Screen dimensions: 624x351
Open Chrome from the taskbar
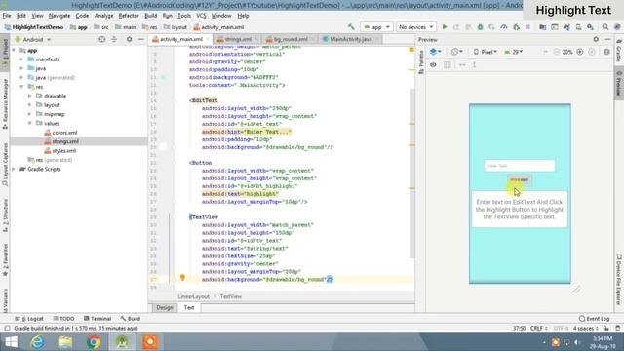[x=94, y=342]
